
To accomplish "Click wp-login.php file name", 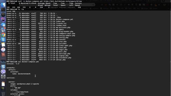I will [62, 50].
